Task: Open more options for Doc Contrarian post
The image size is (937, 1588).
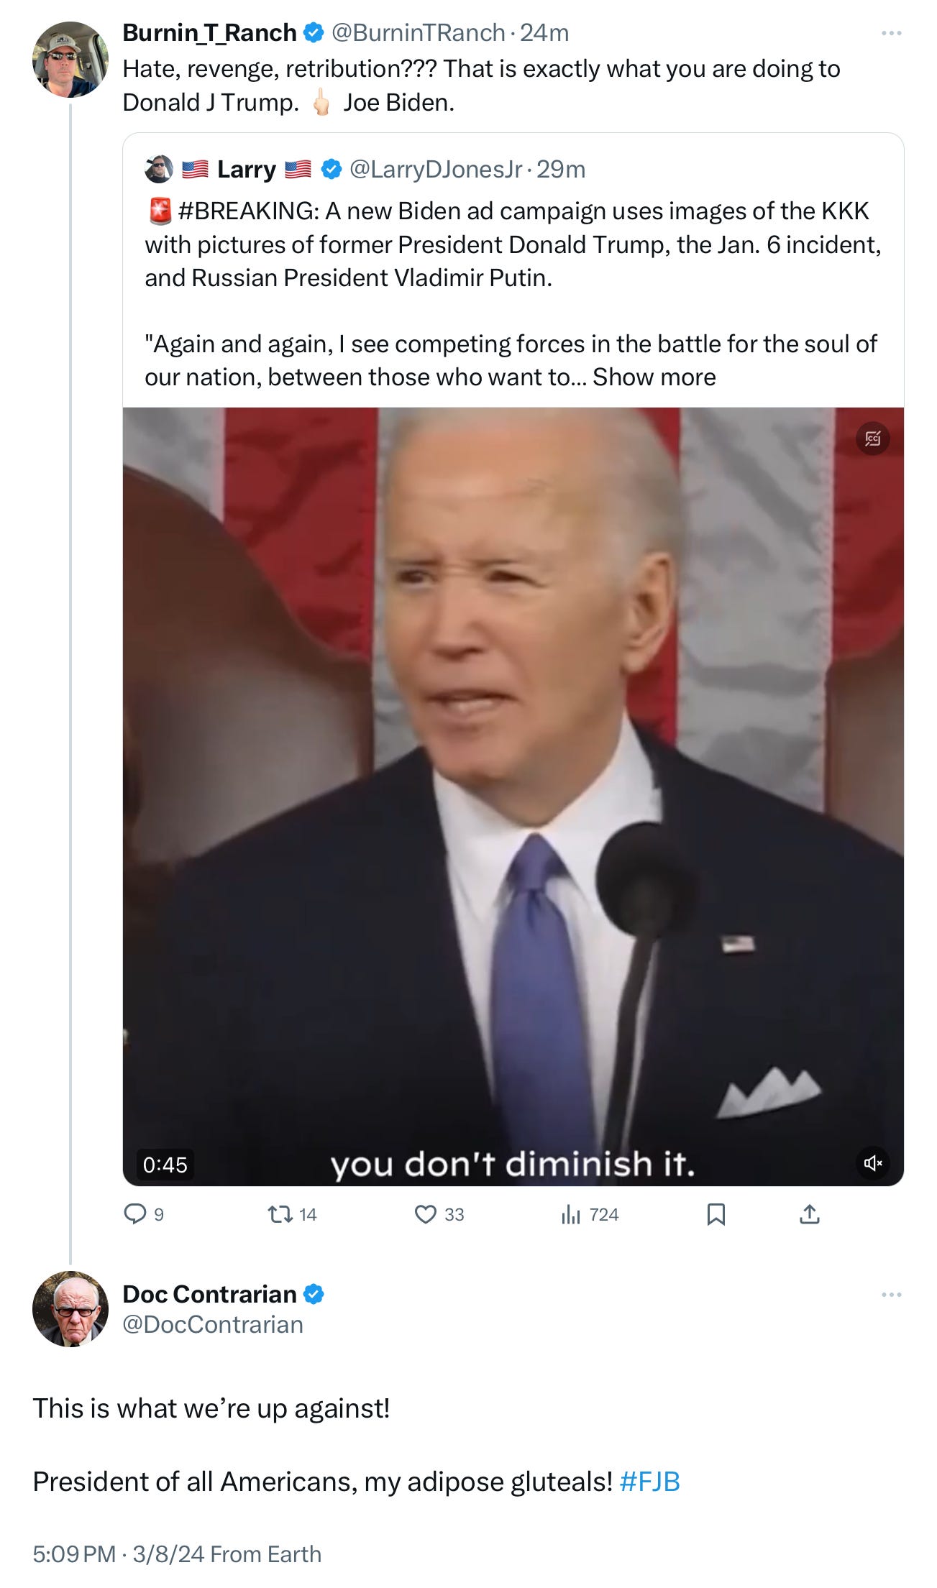Action: click(x=891, y=1295)
